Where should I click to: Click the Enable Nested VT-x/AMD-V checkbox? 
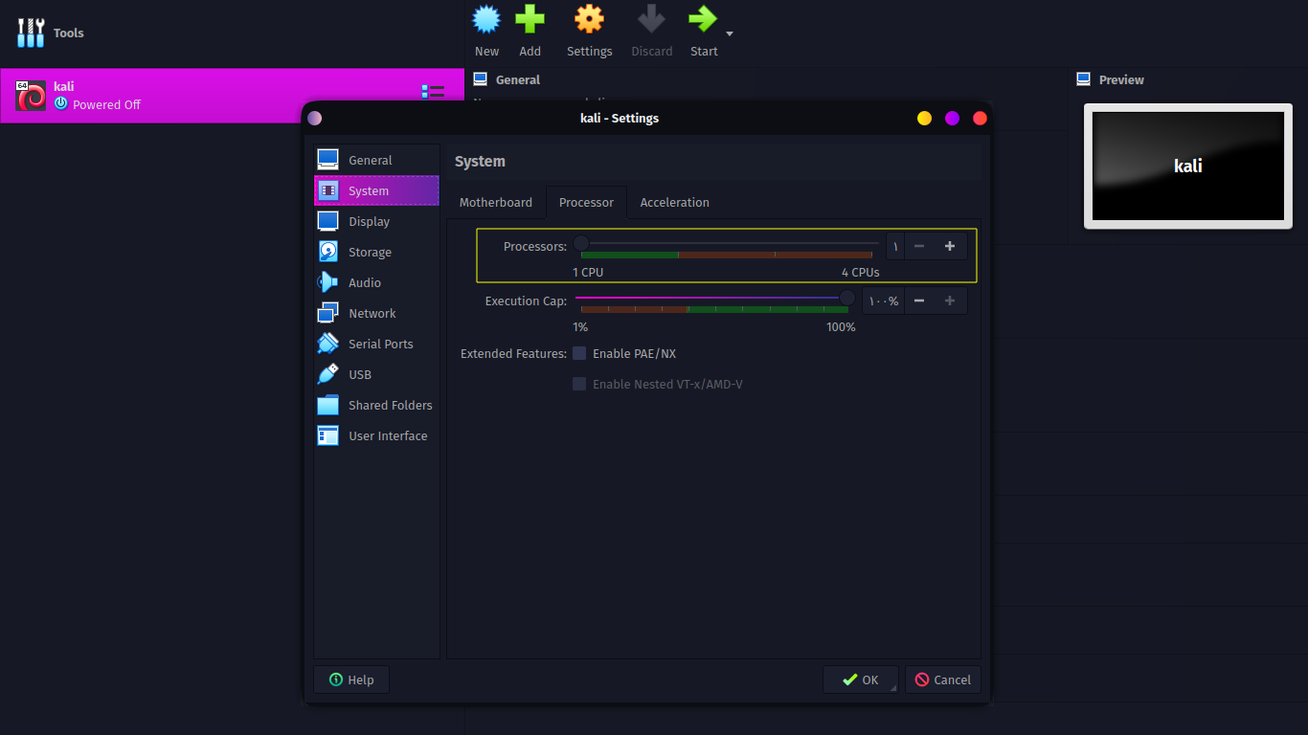click(x=579, y=384)
